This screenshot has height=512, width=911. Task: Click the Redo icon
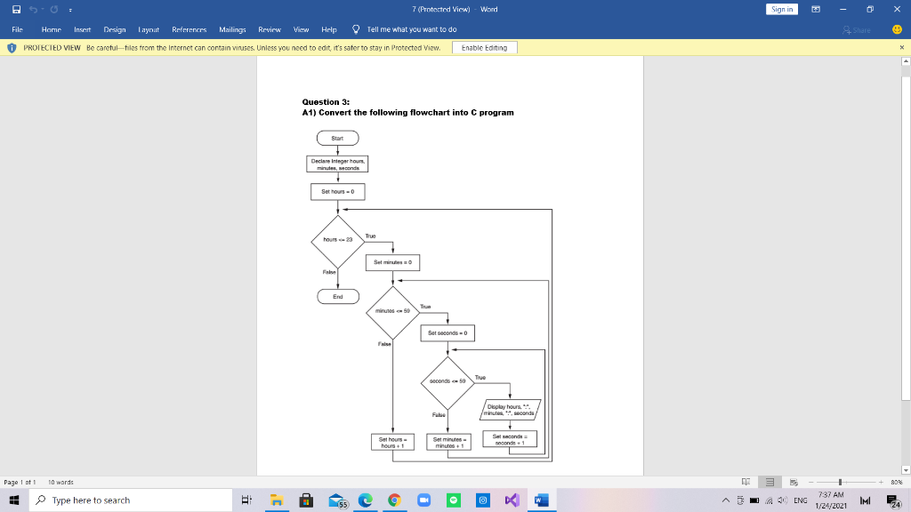[52, 9]
